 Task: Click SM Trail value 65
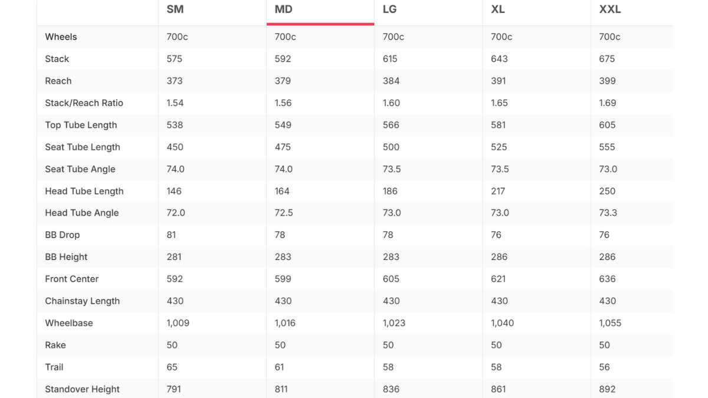coord(172,367)
